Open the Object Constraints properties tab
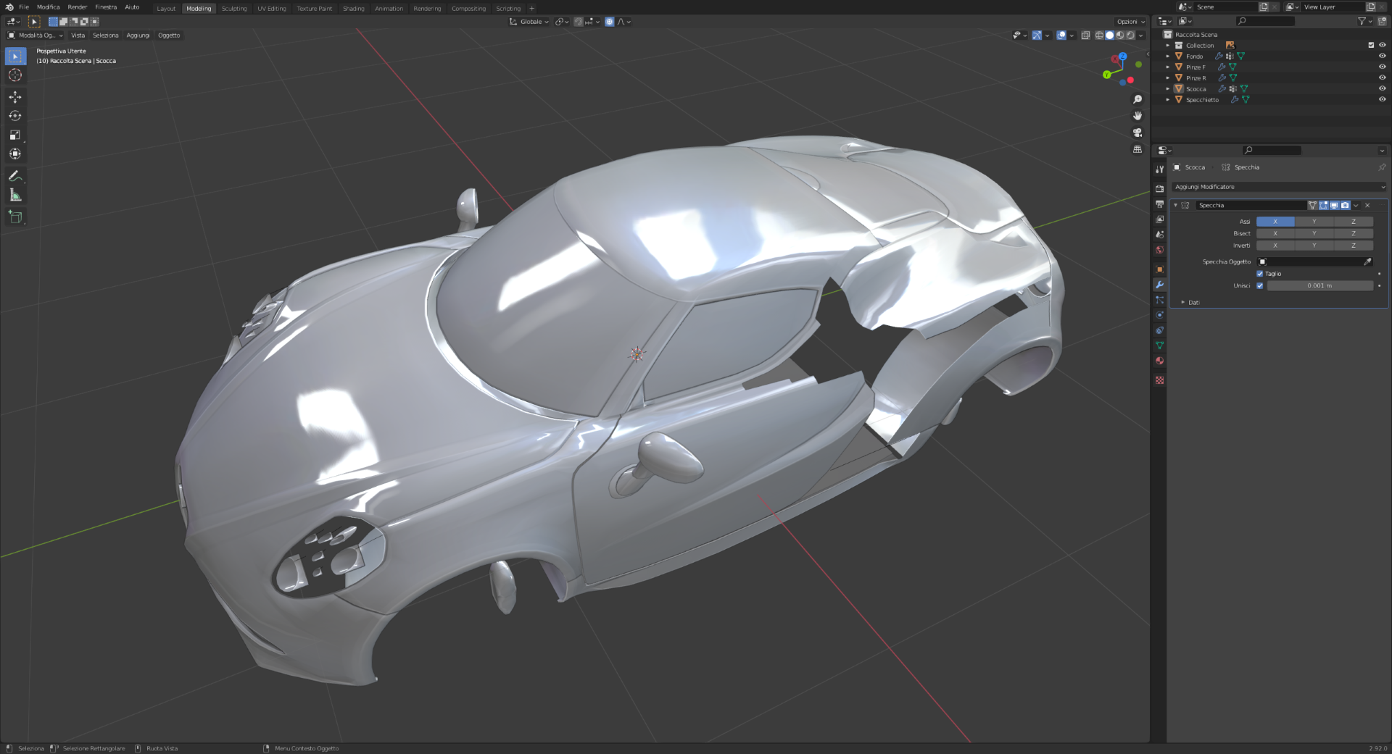 1160,330
